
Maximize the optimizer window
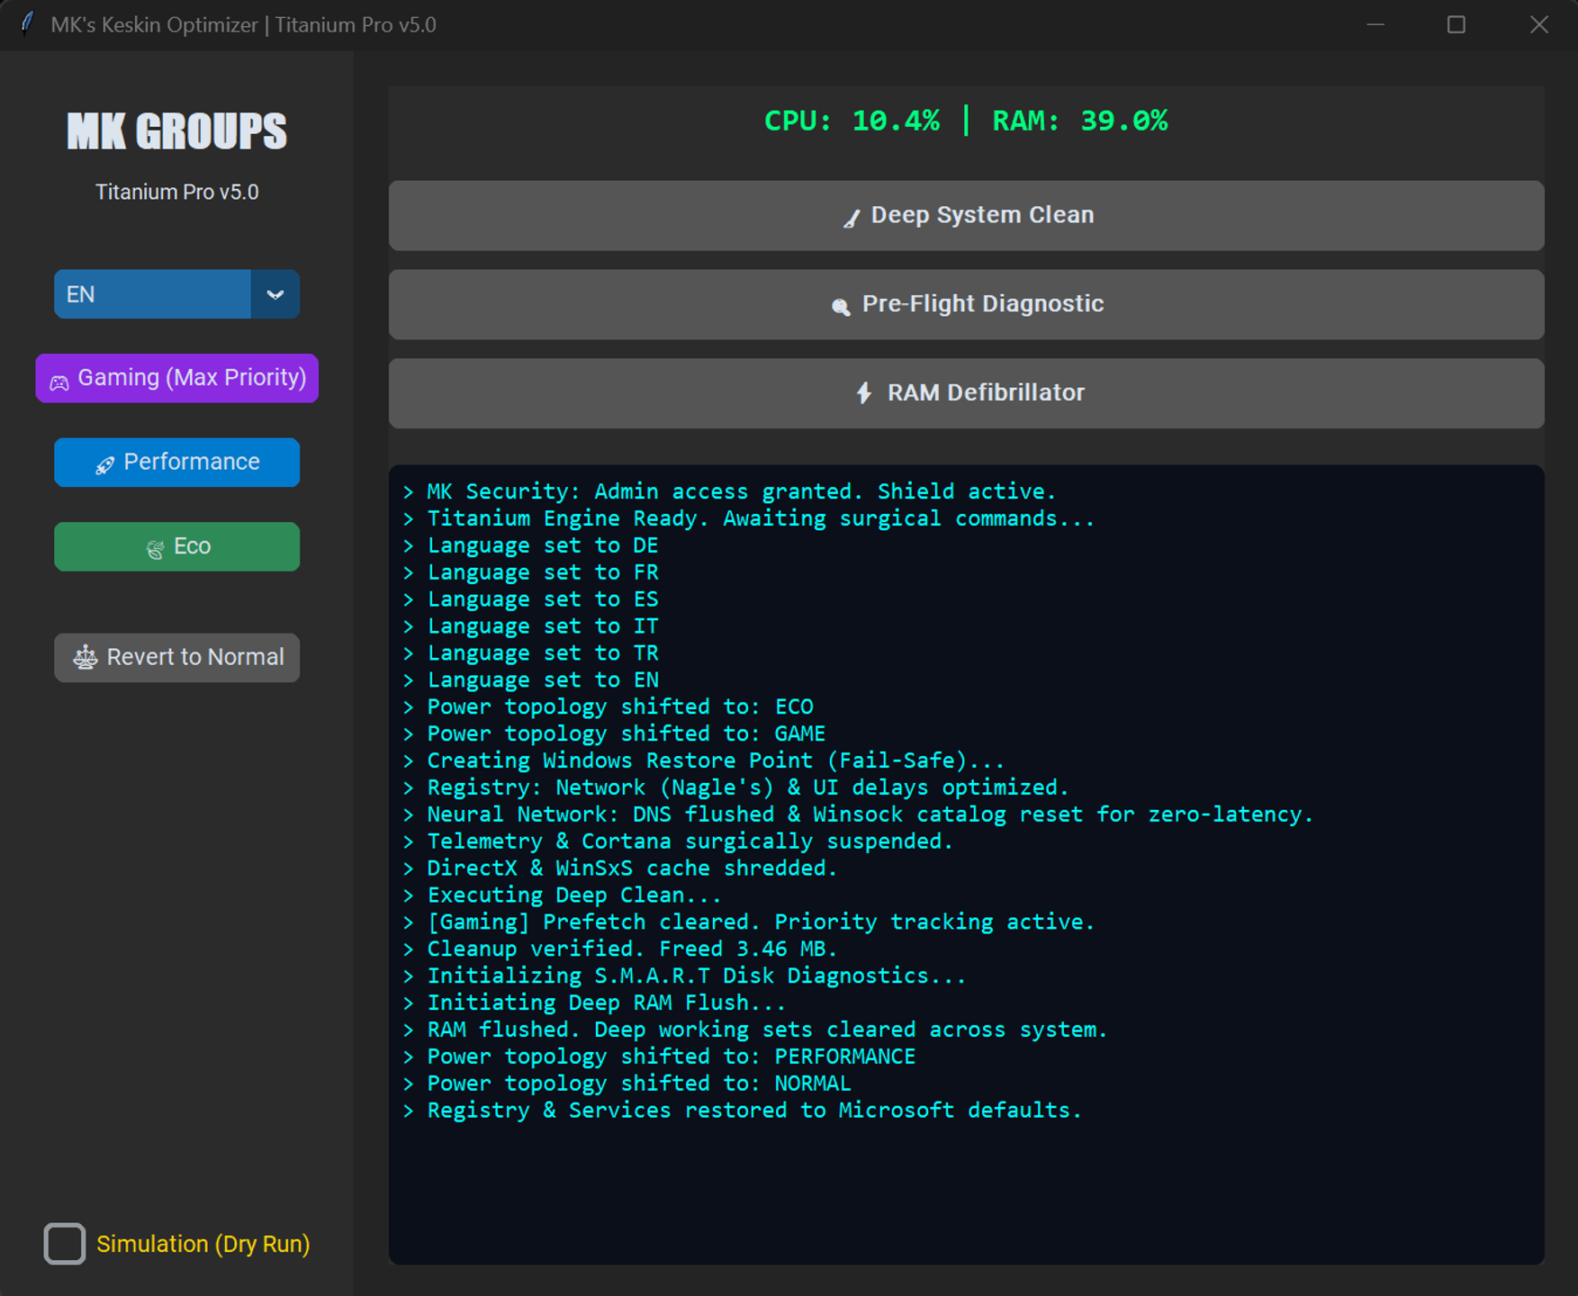[1456, 24]
